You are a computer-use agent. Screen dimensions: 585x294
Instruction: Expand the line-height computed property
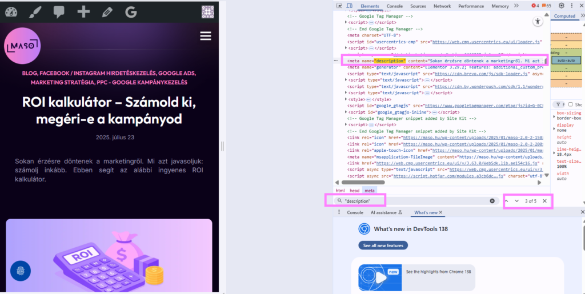554,154
